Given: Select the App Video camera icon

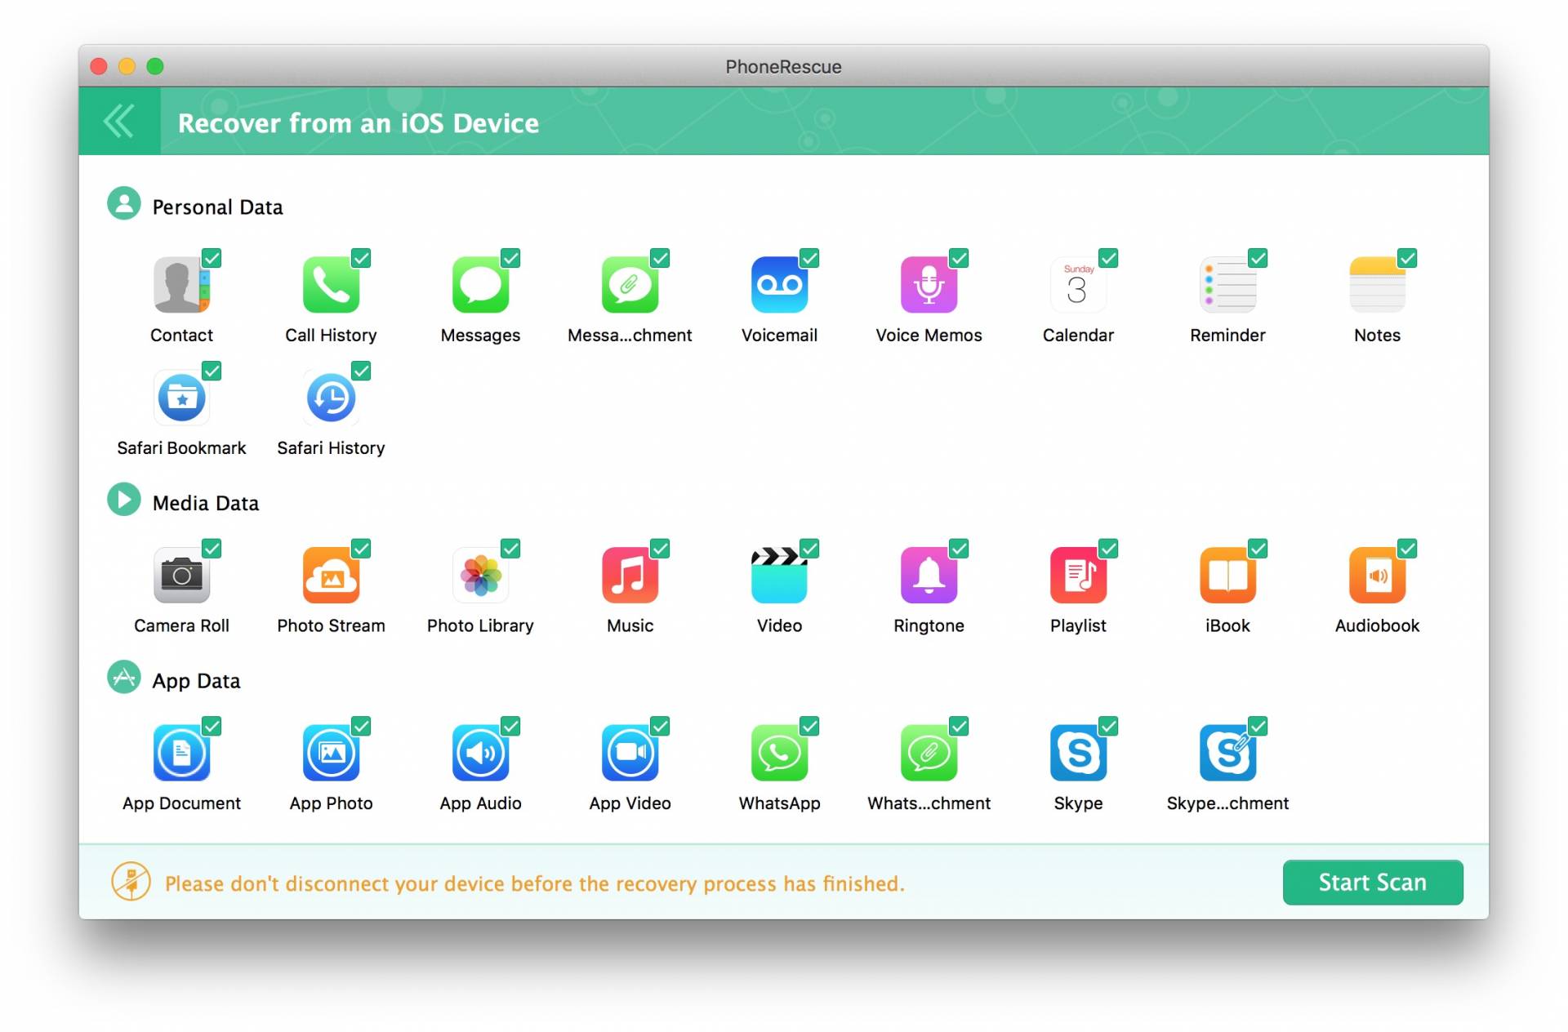Looking at the screenshot, I should [x=630, y=754].
